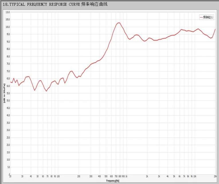The width and height of the screenshot is (219, 184).
Task: Click the '5k' frequency axis label
Action: 174,177
